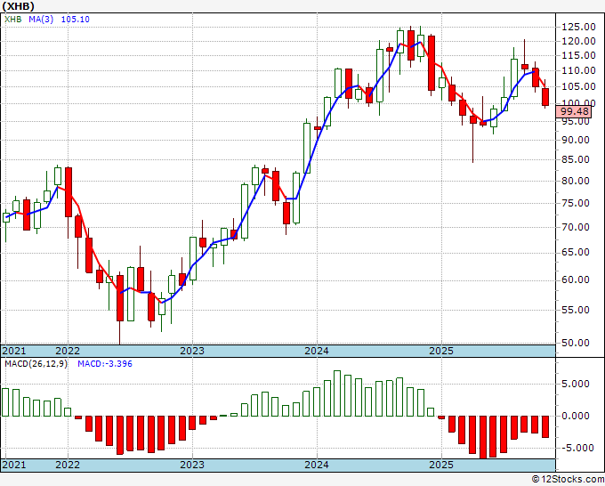Viewport: 605px width, 486px height.
Task: Select 2024 on the MACD panel timeline
Action: [x=317, y=465]
